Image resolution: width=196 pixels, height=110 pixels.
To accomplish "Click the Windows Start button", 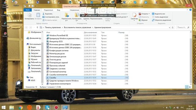I will pyautogui.click(x=3, y=107).
